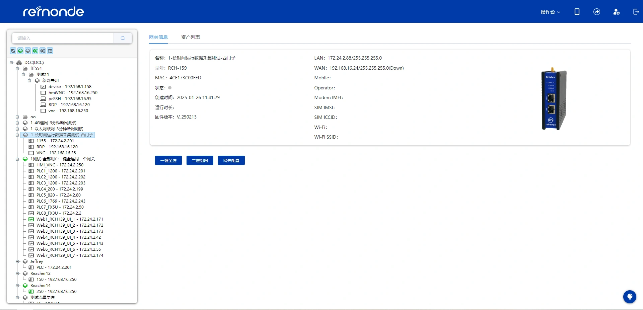
Task: Click the green gears asset filter icon
Action: coord(35,51)
